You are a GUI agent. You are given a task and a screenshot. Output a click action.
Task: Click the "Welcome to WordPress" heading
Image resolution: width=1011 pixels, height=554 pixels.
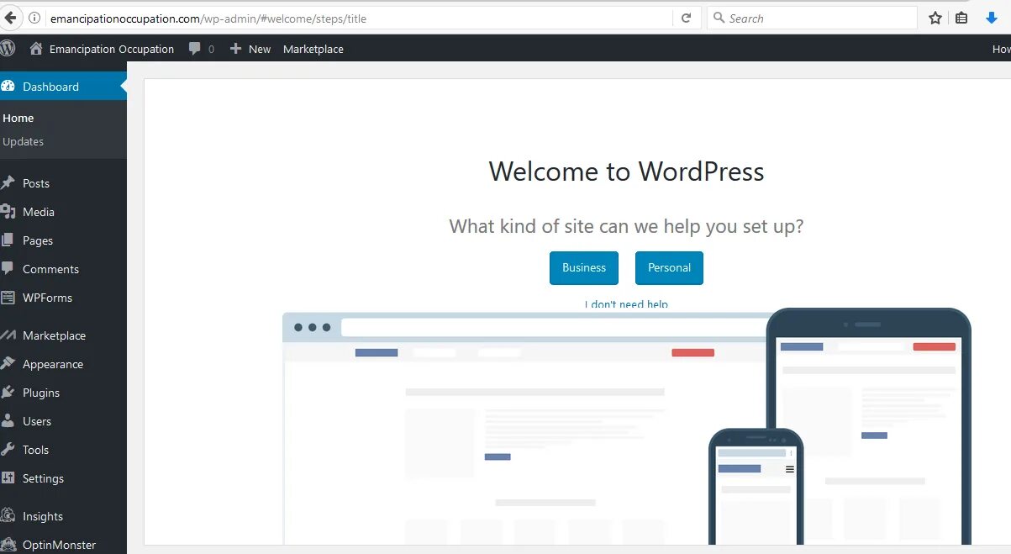(x=626, y=171)
